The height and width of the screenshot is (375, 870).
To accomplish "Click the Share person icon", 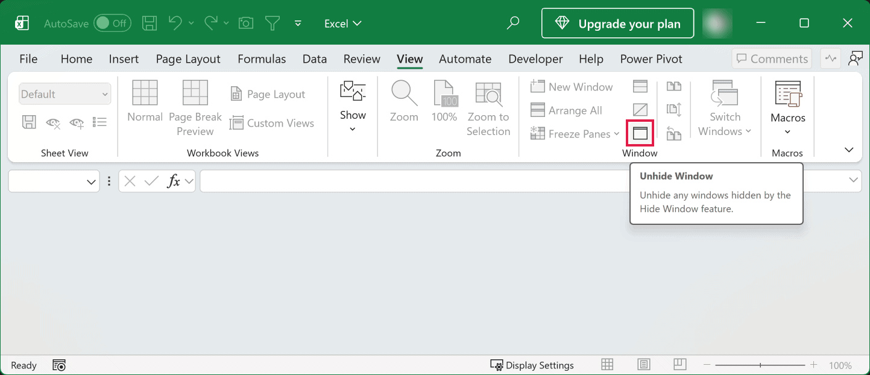I will point(855,58).
